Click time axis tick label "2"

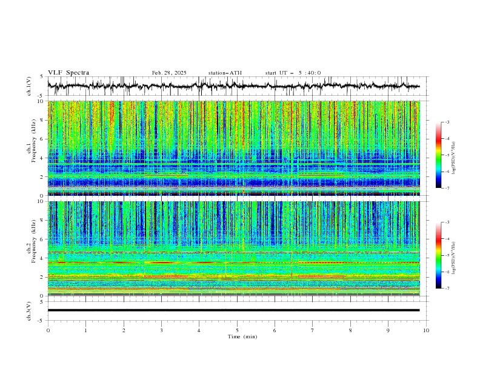tap(124, 330)
